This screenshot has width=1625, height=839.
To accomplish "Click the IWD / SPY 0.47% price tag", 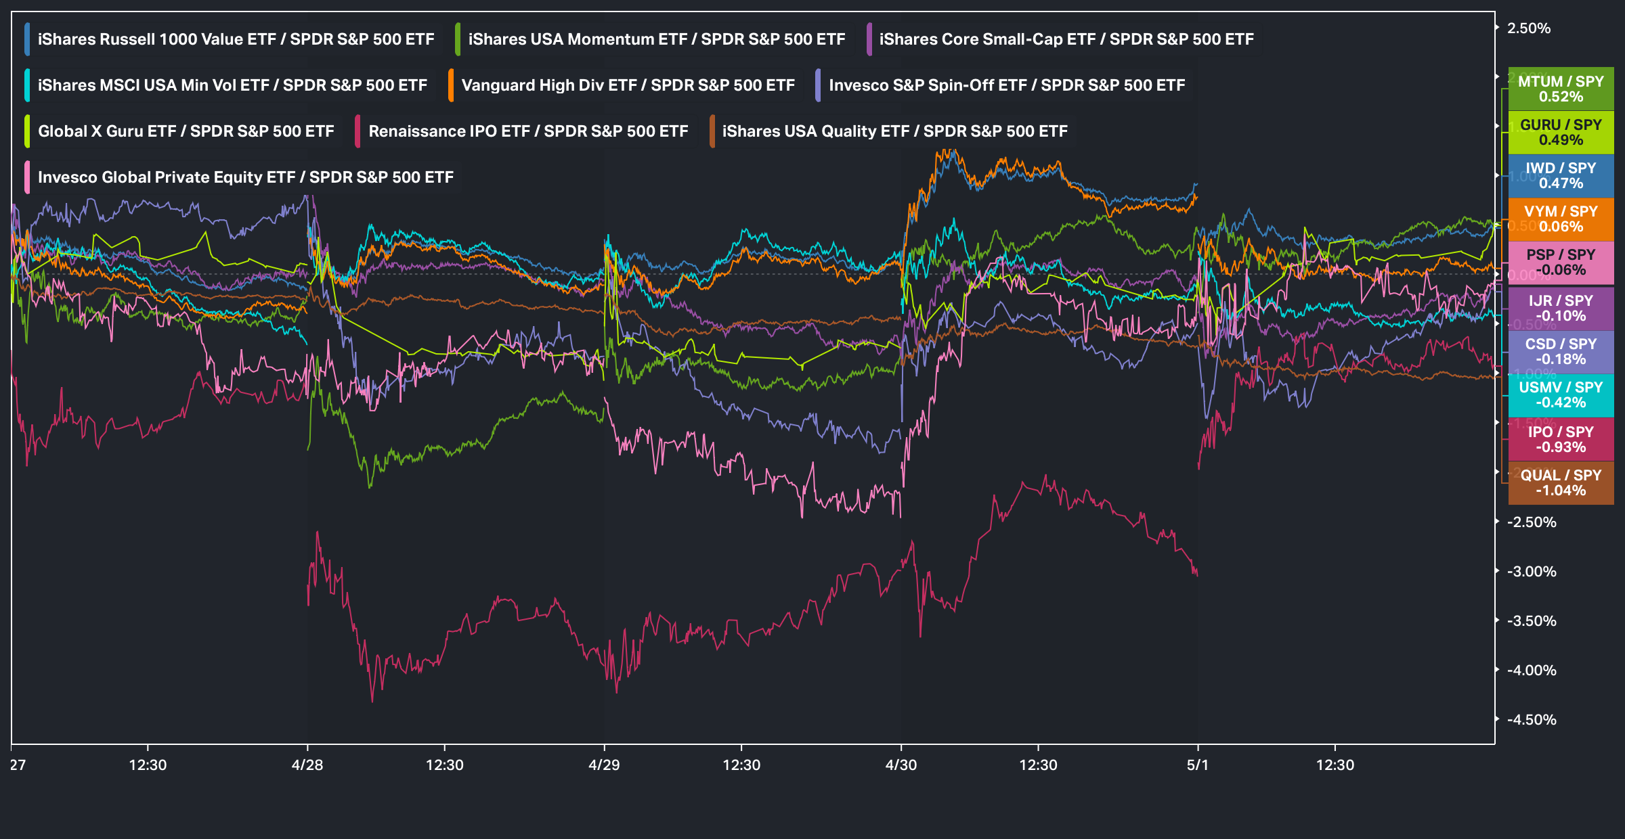I will coord(1561,175).
